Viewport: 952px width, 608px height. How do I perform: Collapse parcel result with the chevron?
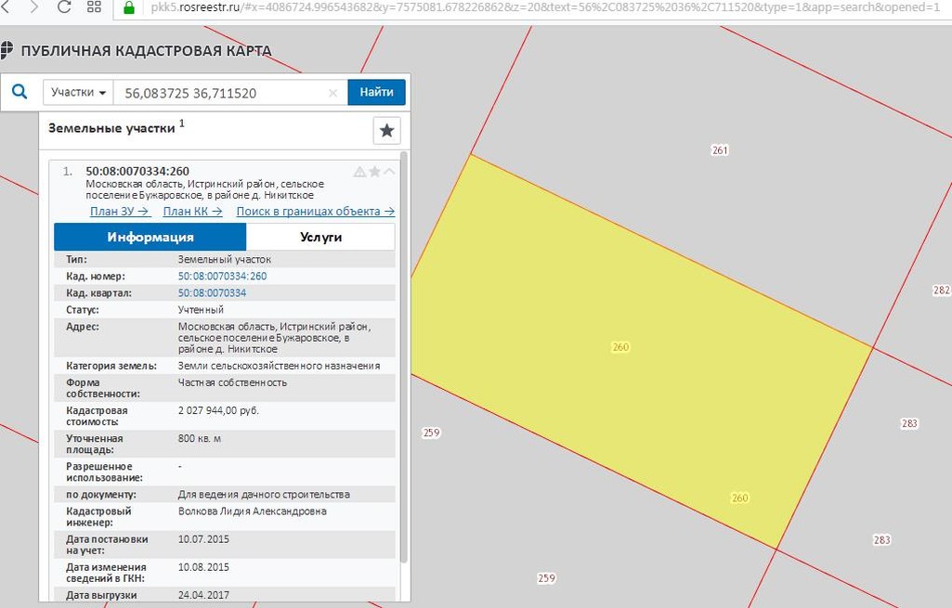click(389, 172)
